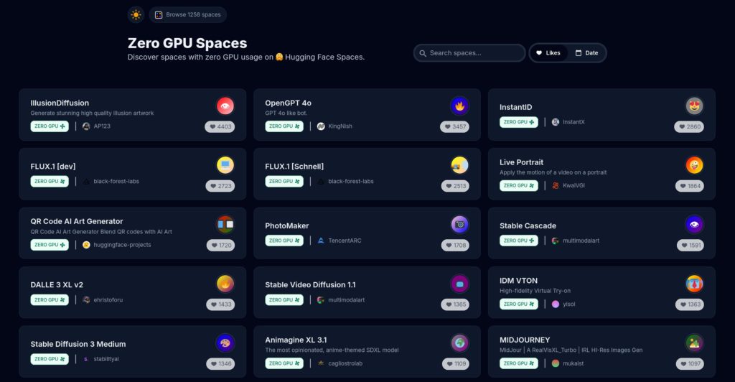This screenshot has width=735, height=382.
Task: Sort spaces by Likes
Action: [548, 53]
